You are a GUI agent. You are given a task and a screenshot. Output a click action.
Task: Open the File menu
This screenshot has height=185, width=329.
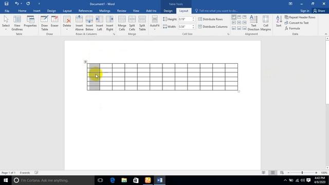7,11
